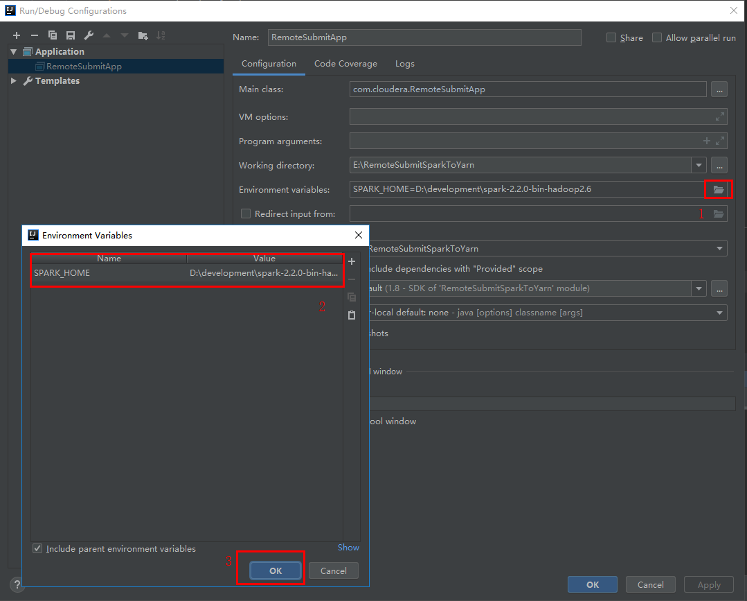The height and width of the screenshot is (601, 747).
Task: Remove the selected run configuration
Action: coord(34,35)
